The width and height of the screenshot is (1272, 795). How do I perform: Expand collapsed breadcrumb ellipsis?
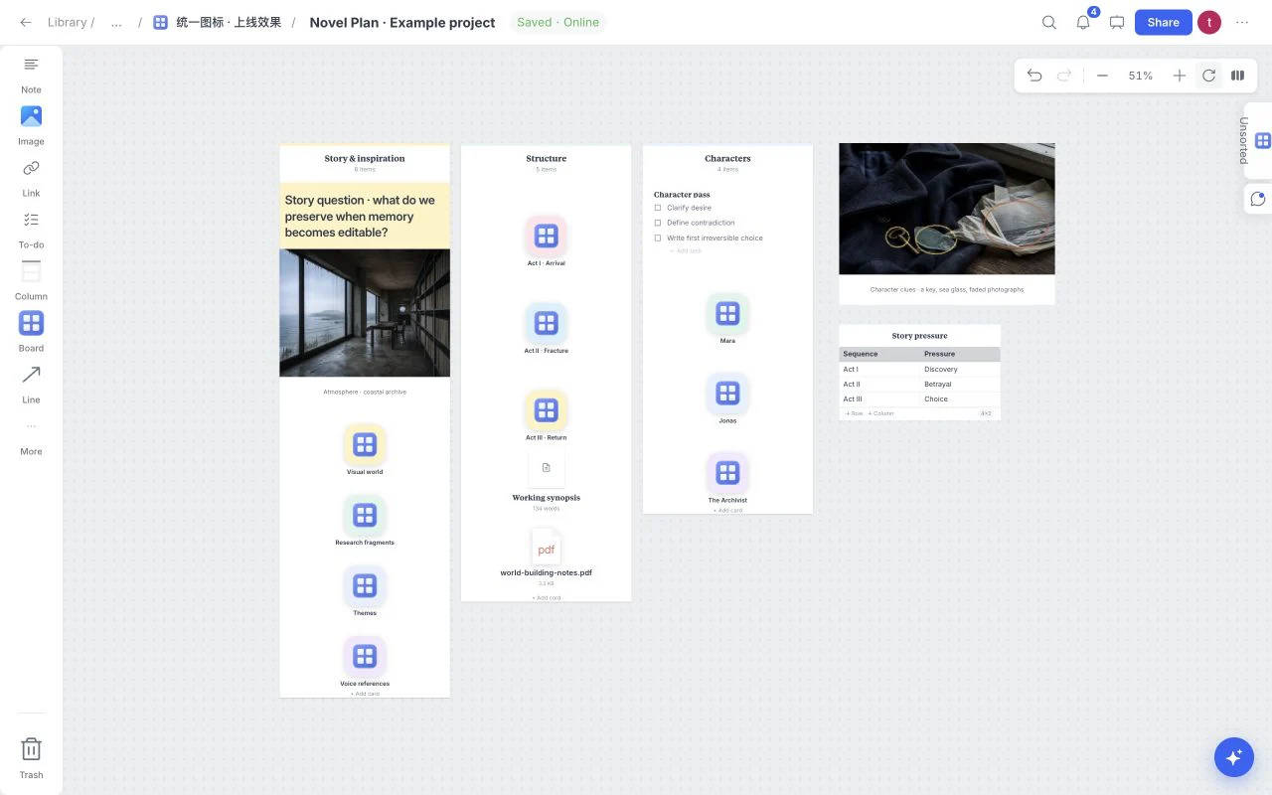coord(116,22)
